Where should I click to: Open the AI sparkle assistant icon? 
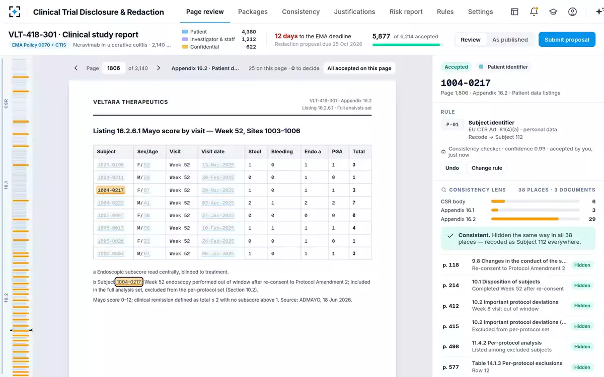click(x=598, y=12)
